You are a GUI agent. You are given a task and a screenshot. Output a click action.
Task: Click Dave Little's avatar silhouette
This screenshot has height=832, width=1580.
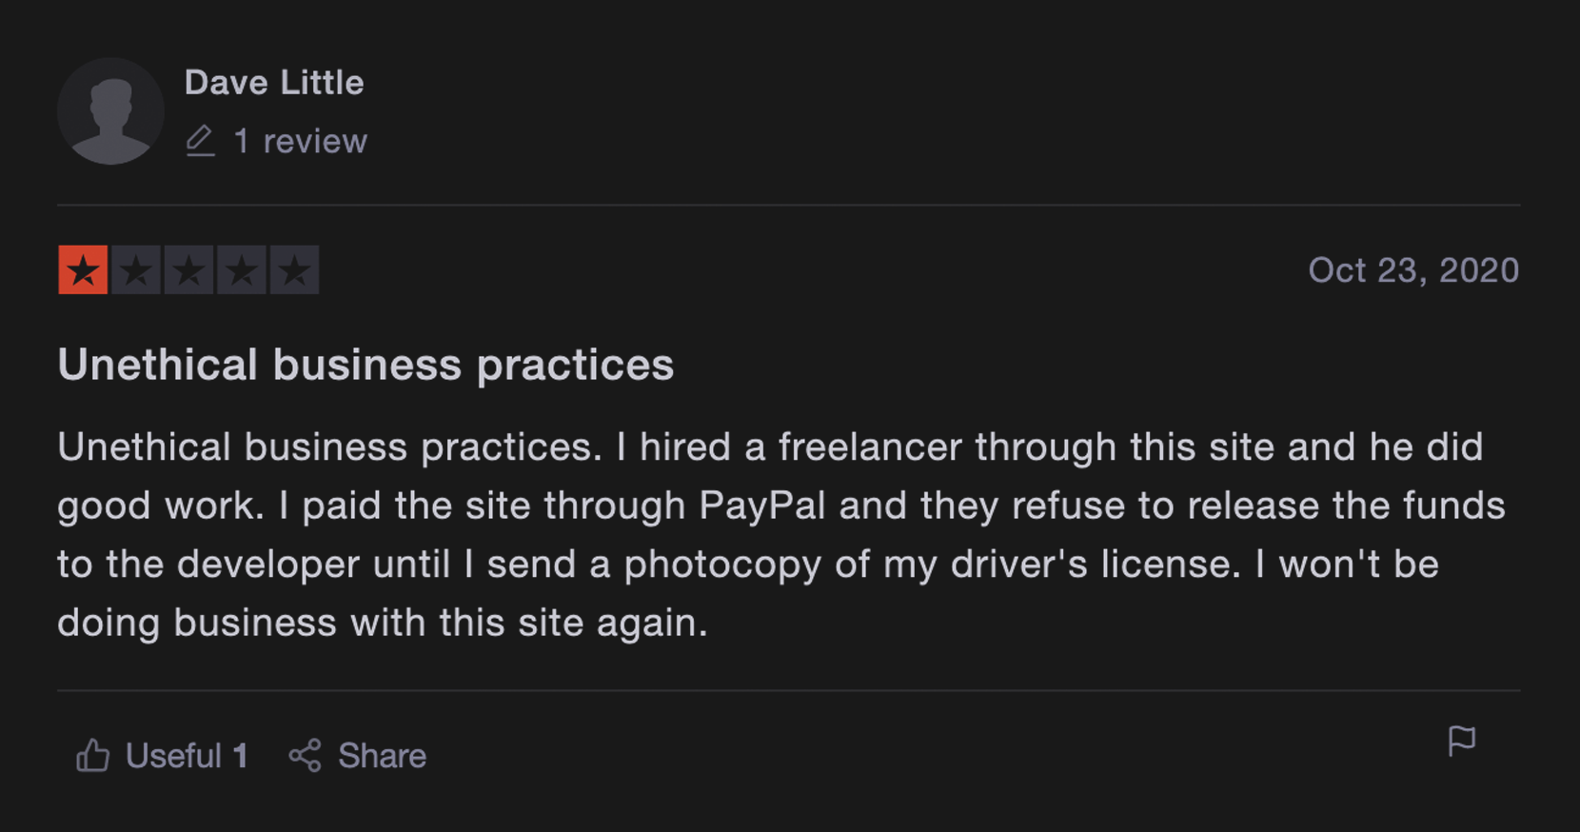[110, 110]
